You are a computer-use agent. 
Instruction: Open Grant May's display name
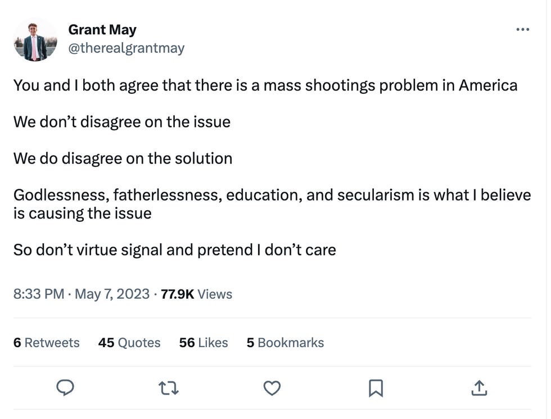pyautogui.click(x=102, y=29)
